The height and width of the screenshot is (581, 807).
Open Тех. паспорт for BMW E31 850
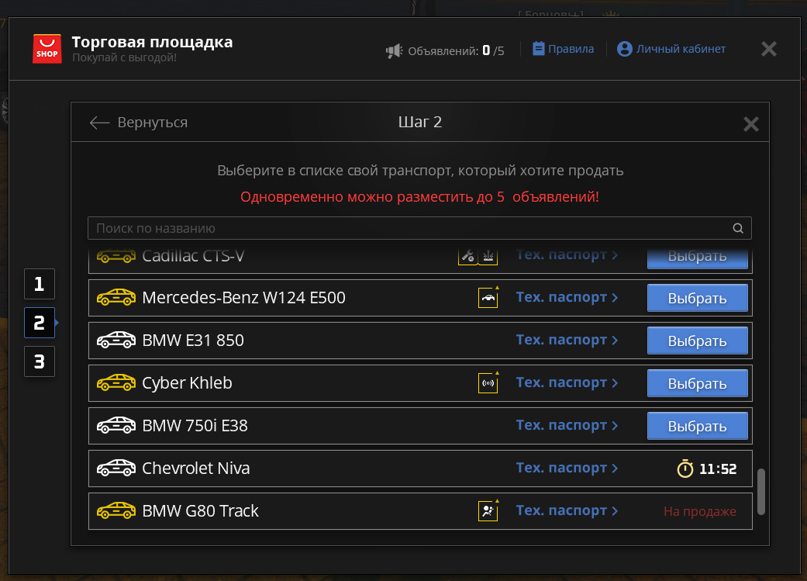567,340
